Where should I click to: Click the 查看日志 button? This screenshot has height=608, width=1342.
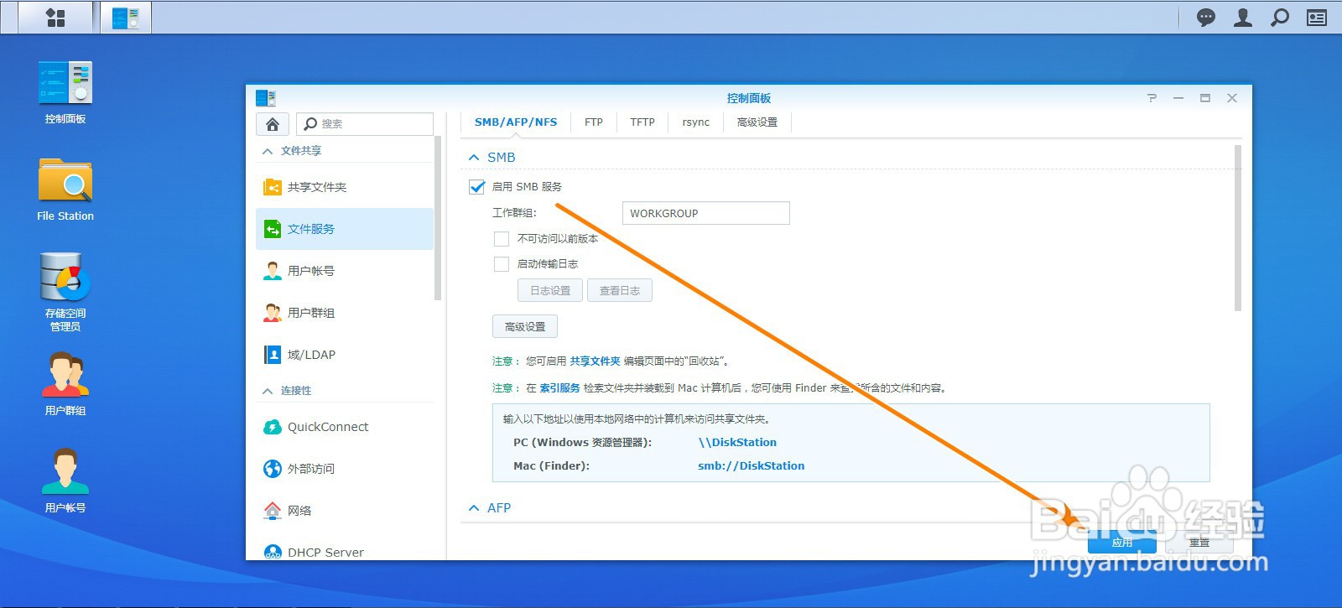(620, 291)
